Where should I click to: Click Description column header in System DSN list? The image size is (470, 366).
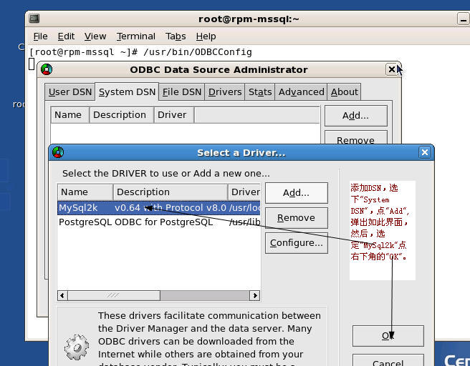(x=122, y=115)
